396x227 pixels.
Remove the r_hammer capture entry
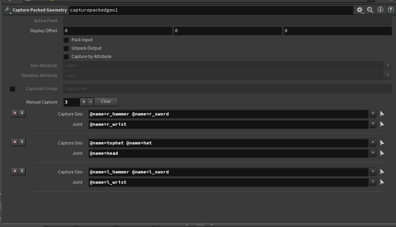(15, 113)
